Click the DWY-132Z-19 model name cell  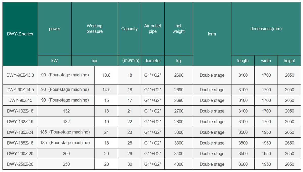click(20, 122)
